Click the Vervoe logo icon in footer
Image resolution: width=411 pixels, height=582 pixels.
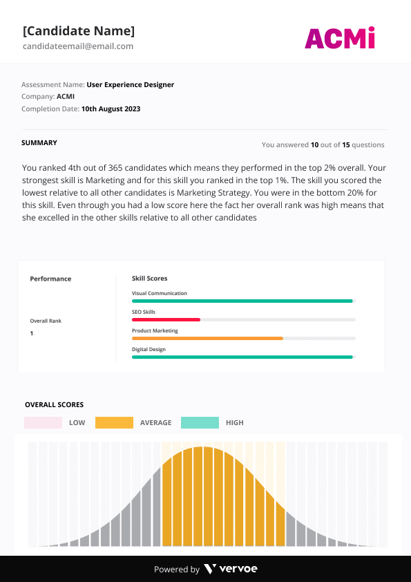click(x=210, y=569)
